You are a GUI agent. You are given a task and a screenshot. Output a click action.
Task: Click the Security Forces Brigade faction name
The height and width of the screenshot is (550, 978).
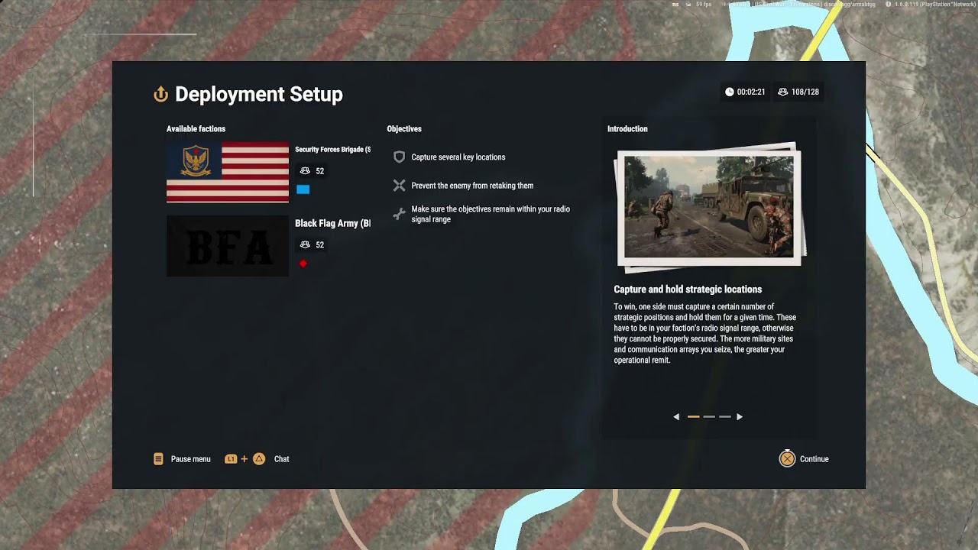332,150
